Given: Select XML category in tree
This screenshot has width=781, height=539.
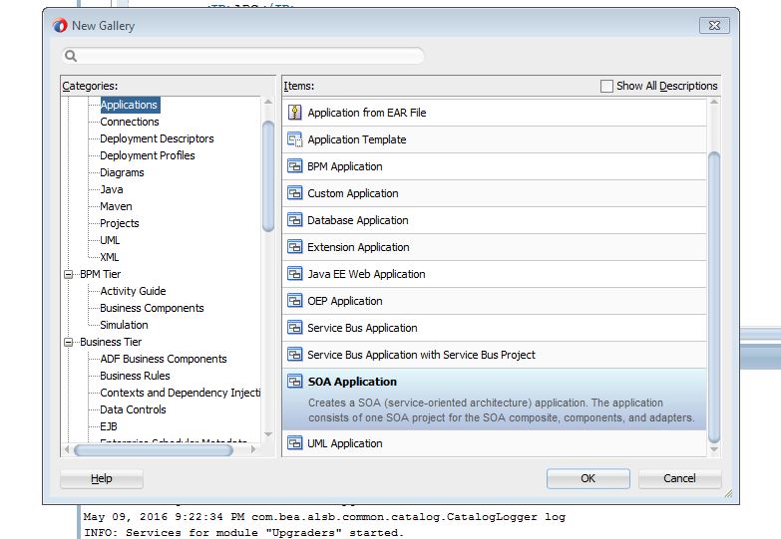Looking at the screenshot, I should (110, 257).
